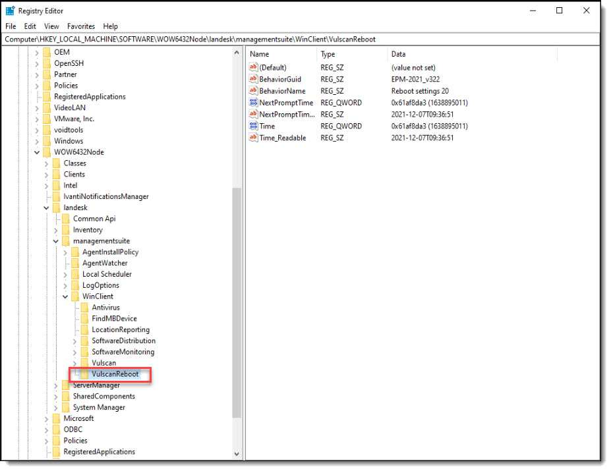
Task: Expand the ServerManager key
Action: click(55, 385)
